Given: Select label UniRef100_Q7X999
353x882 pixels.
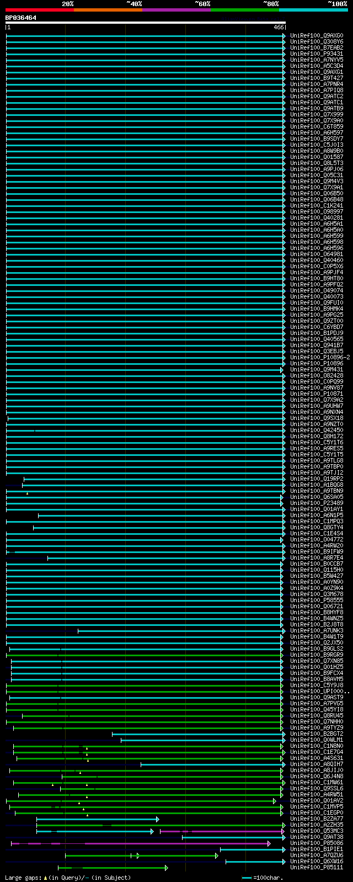Looking at the screenshot, I should 317,115.
